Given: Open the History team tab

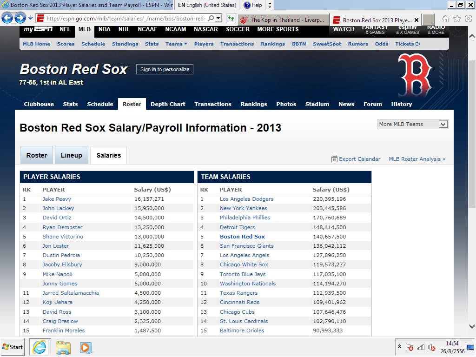Looking at the screenshot, I should [402, 104].
